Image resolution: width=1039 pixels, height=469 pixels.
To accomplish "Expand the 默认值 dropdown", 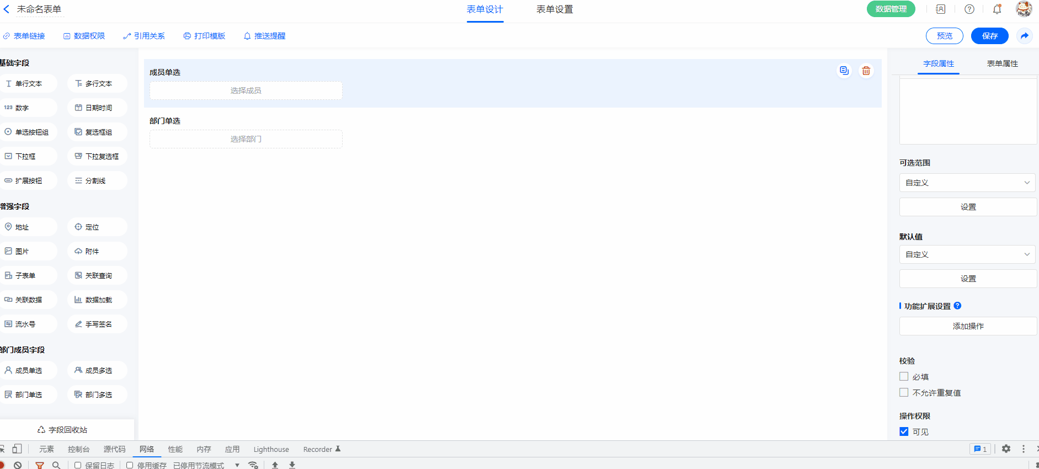I will (967, 254).
